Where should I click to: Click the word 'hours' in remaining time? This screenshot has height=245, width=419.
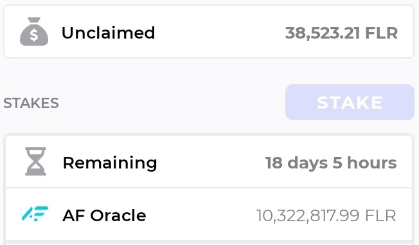click(371, 162)
